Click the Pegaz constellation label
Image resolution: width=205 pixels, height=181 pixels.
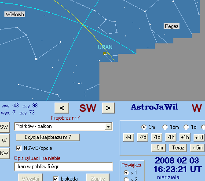click(172, 26)
